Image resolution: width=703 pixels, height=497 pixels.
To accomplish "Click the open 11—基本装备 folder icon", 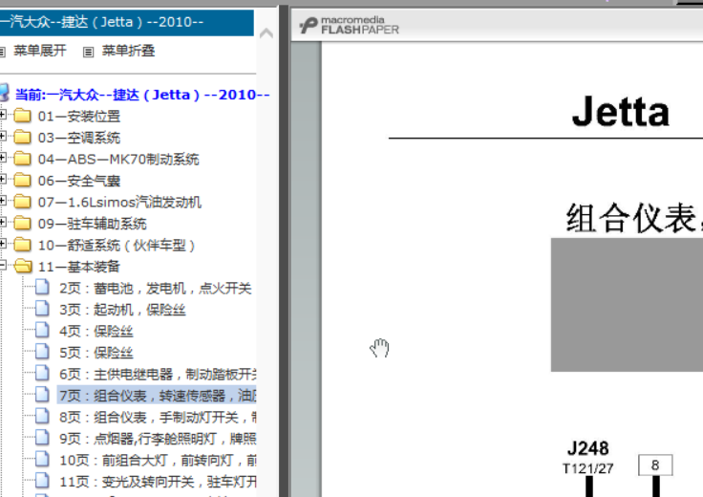I will (23, 267).
